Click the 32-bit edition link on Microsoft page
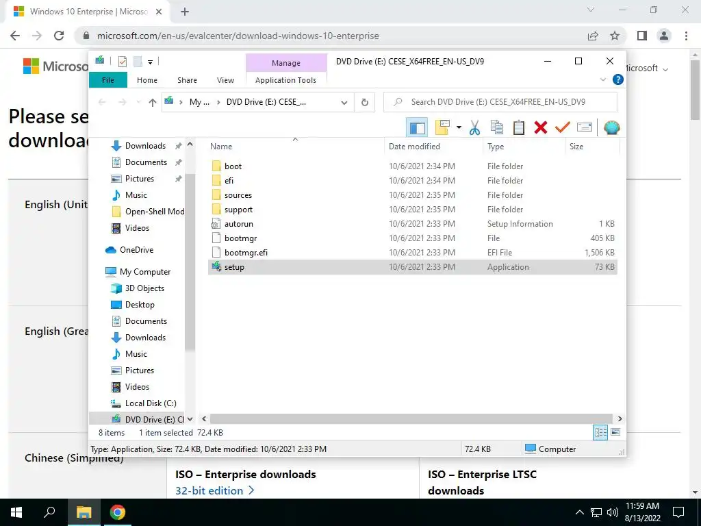This screenshot has width=701, height=526. pos(214,490)
